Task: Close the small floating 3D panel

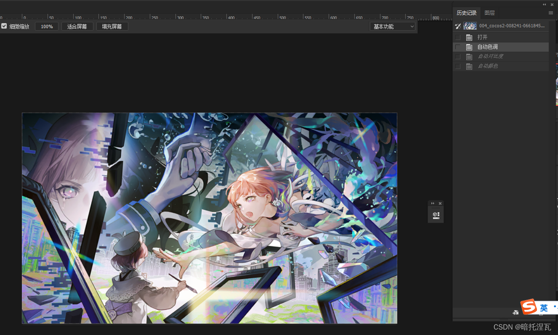Action: coord(440,203)
